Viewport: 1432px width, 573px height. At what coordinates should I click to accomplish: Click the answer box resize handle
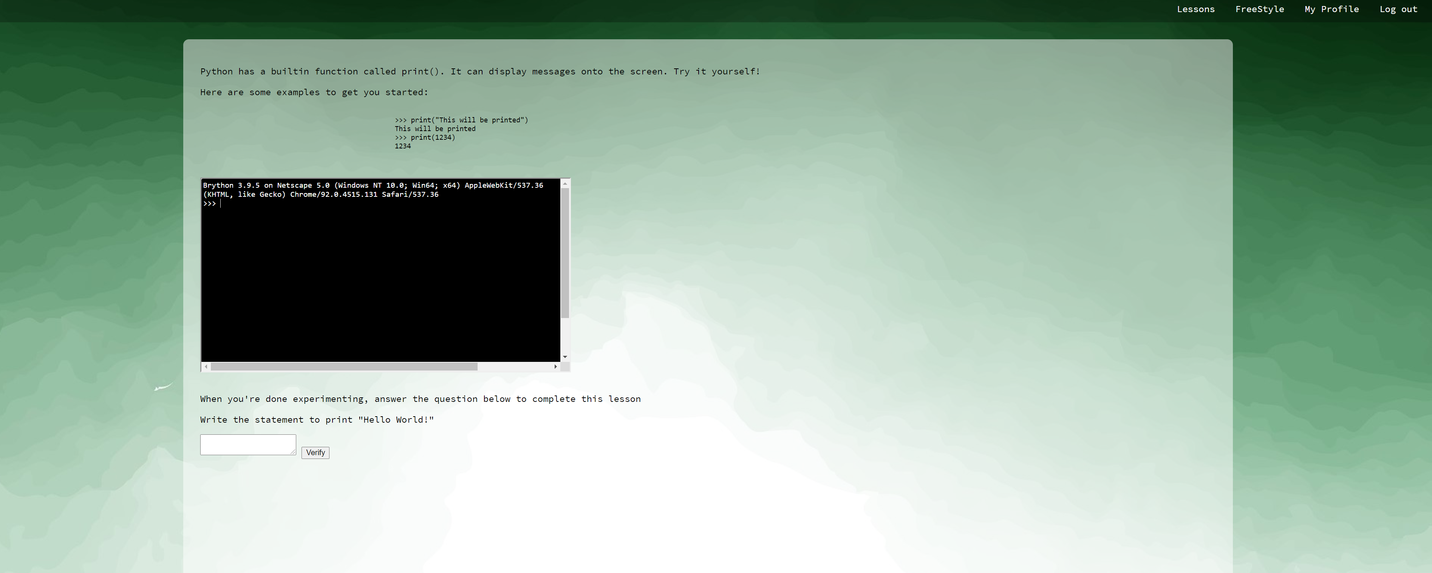click(x=293, y=452)
